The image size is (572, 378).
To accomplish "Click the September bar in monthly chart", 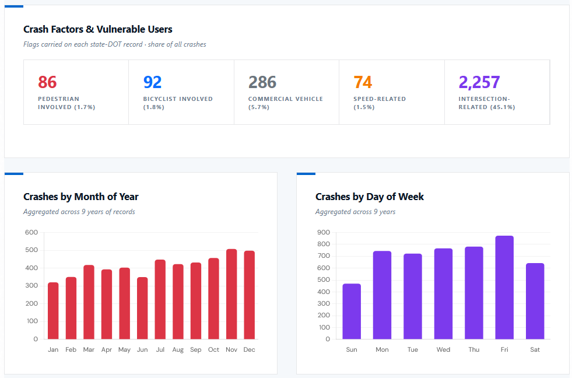I will click(x=196, y=301).
